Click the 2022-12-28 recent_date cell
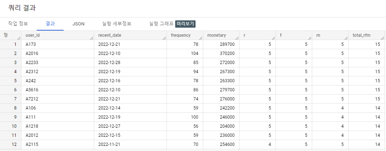The image size is (386, 151). (x=130, y=63)
